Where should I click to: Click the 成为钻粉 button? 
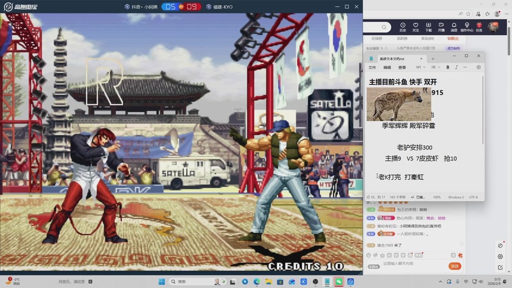click(x=454, y=48)
